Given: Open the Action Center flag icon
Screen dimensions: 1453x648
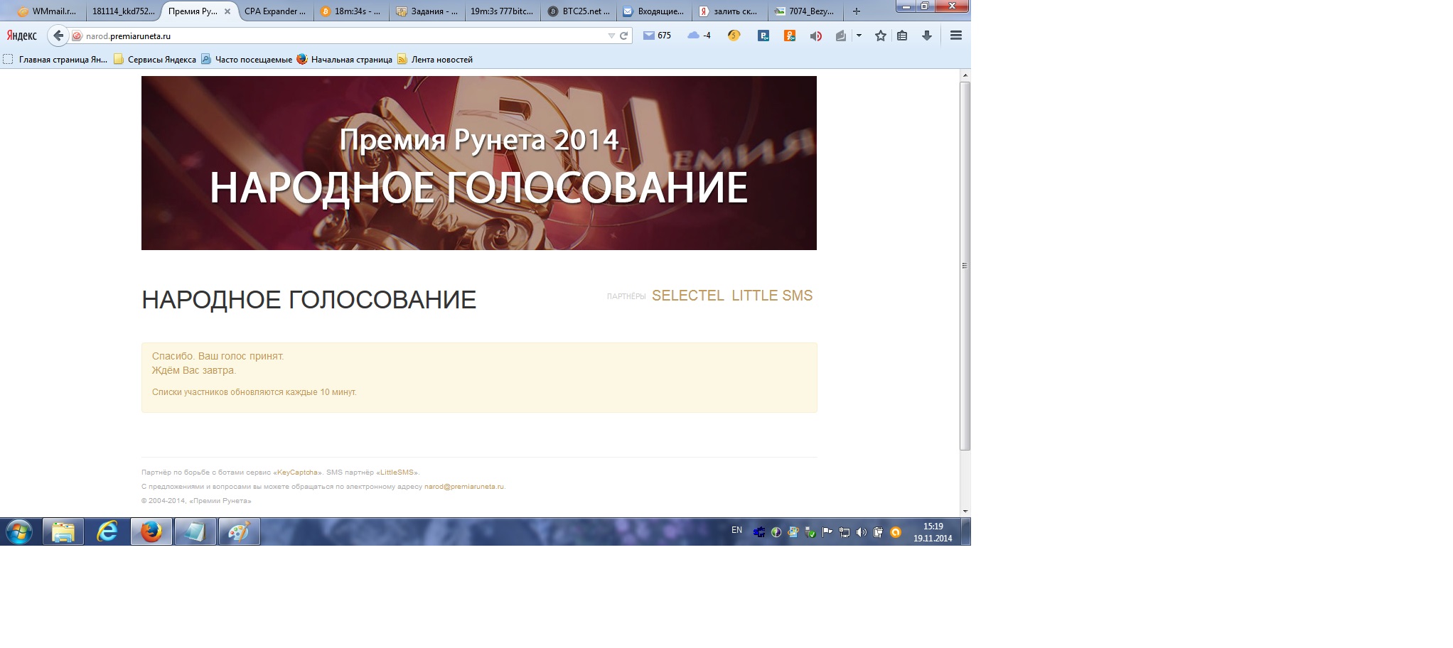Looking at the screenshot, I should [827, 532].
